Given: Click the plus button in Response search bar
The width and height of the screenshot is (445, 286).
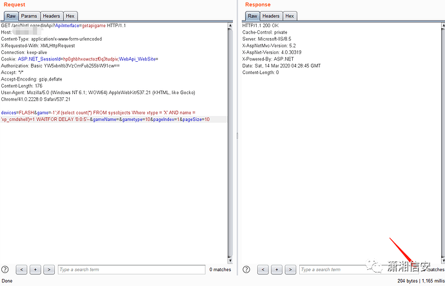Looking at the screenshot, I should pyautogui.click(x=277, y=269).
